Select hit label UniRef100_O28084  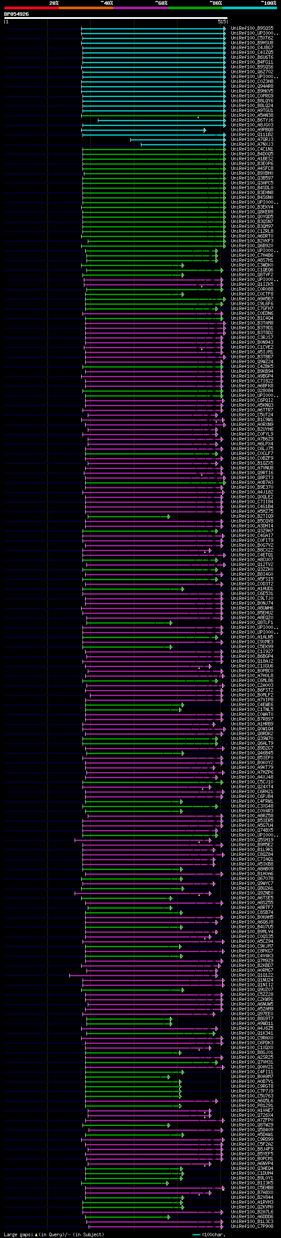[252, 391]
